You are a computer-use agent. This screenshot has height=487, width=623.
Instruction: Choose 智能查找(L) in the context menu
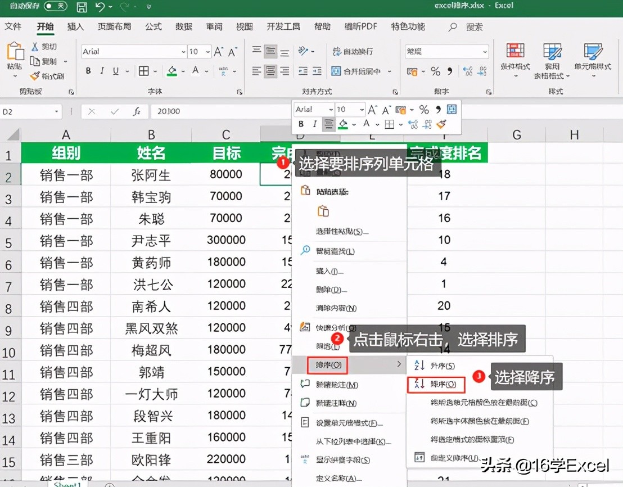335,251
